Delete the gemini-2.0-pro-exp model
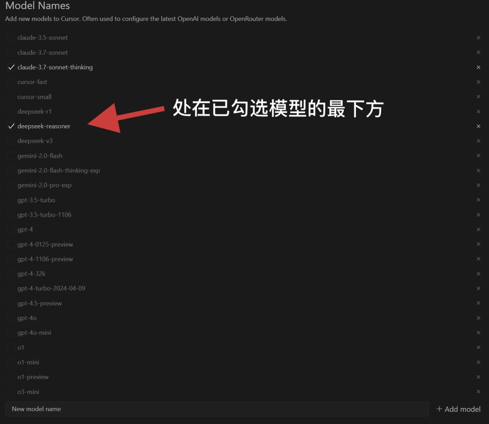The width and height of the screenshot is (489, 424). (478, 185)
